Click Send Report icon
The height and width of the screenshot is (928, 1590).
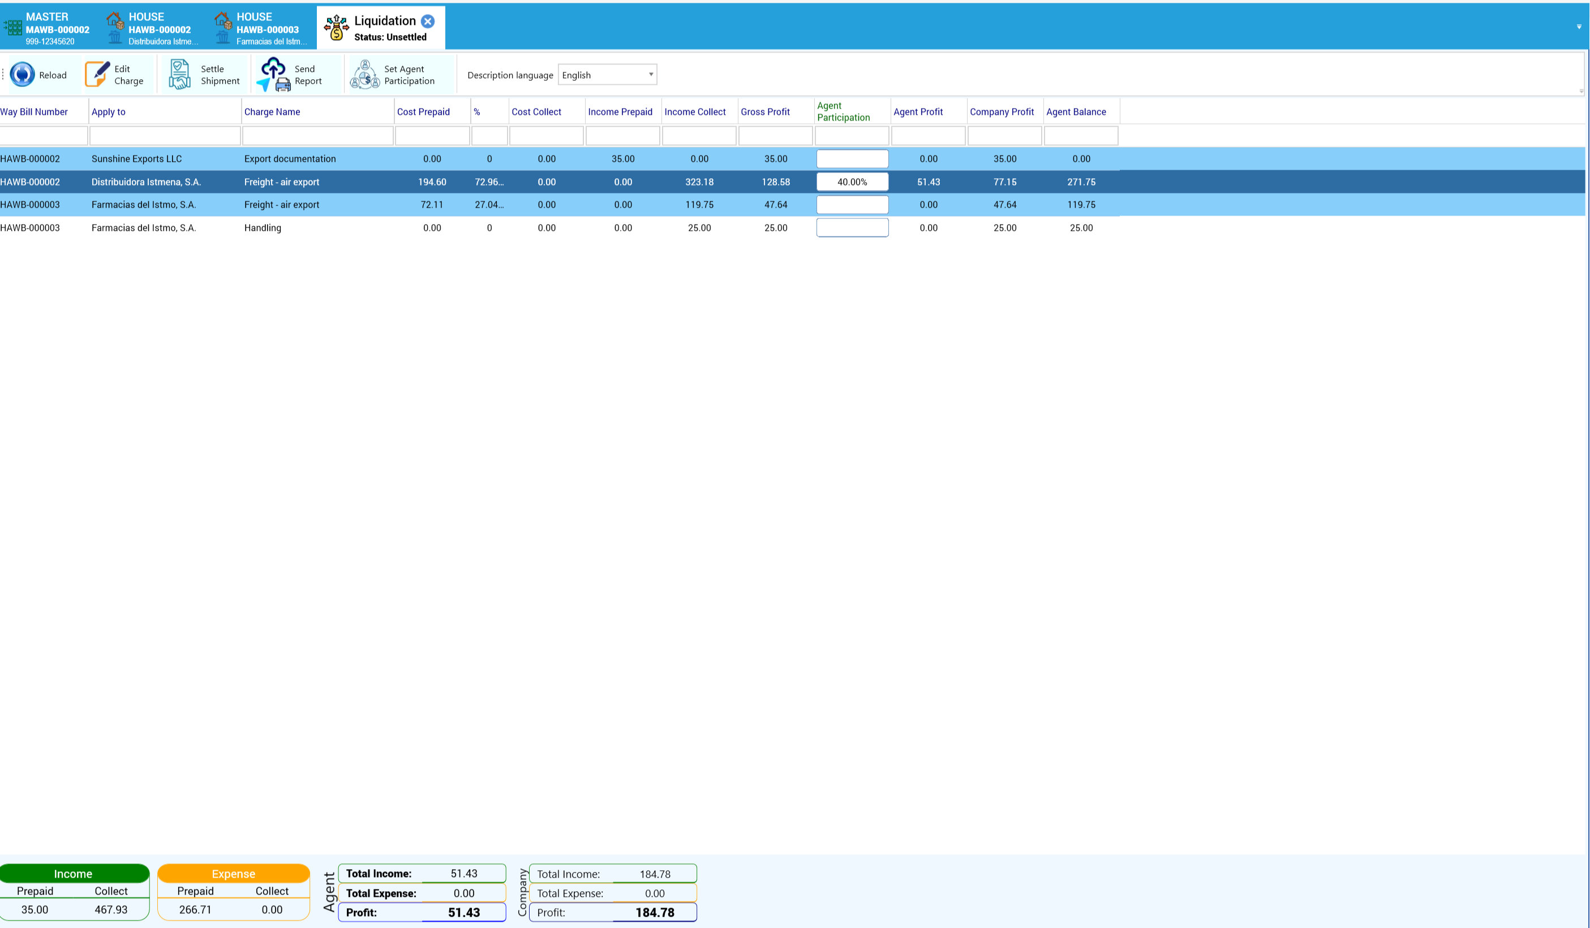[x=274, y=75]
